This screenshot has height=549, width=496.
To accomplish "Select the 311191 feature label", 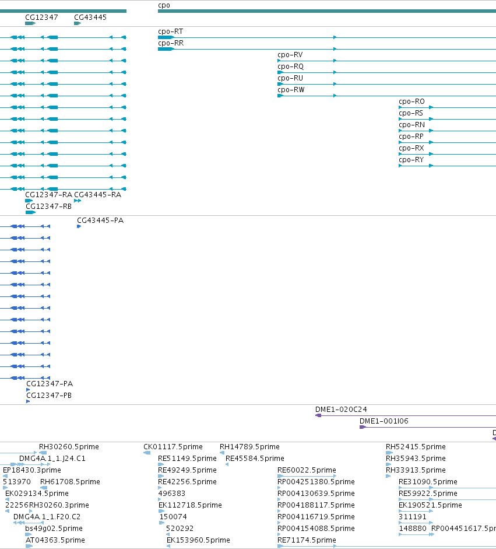I will pos(413,517).
